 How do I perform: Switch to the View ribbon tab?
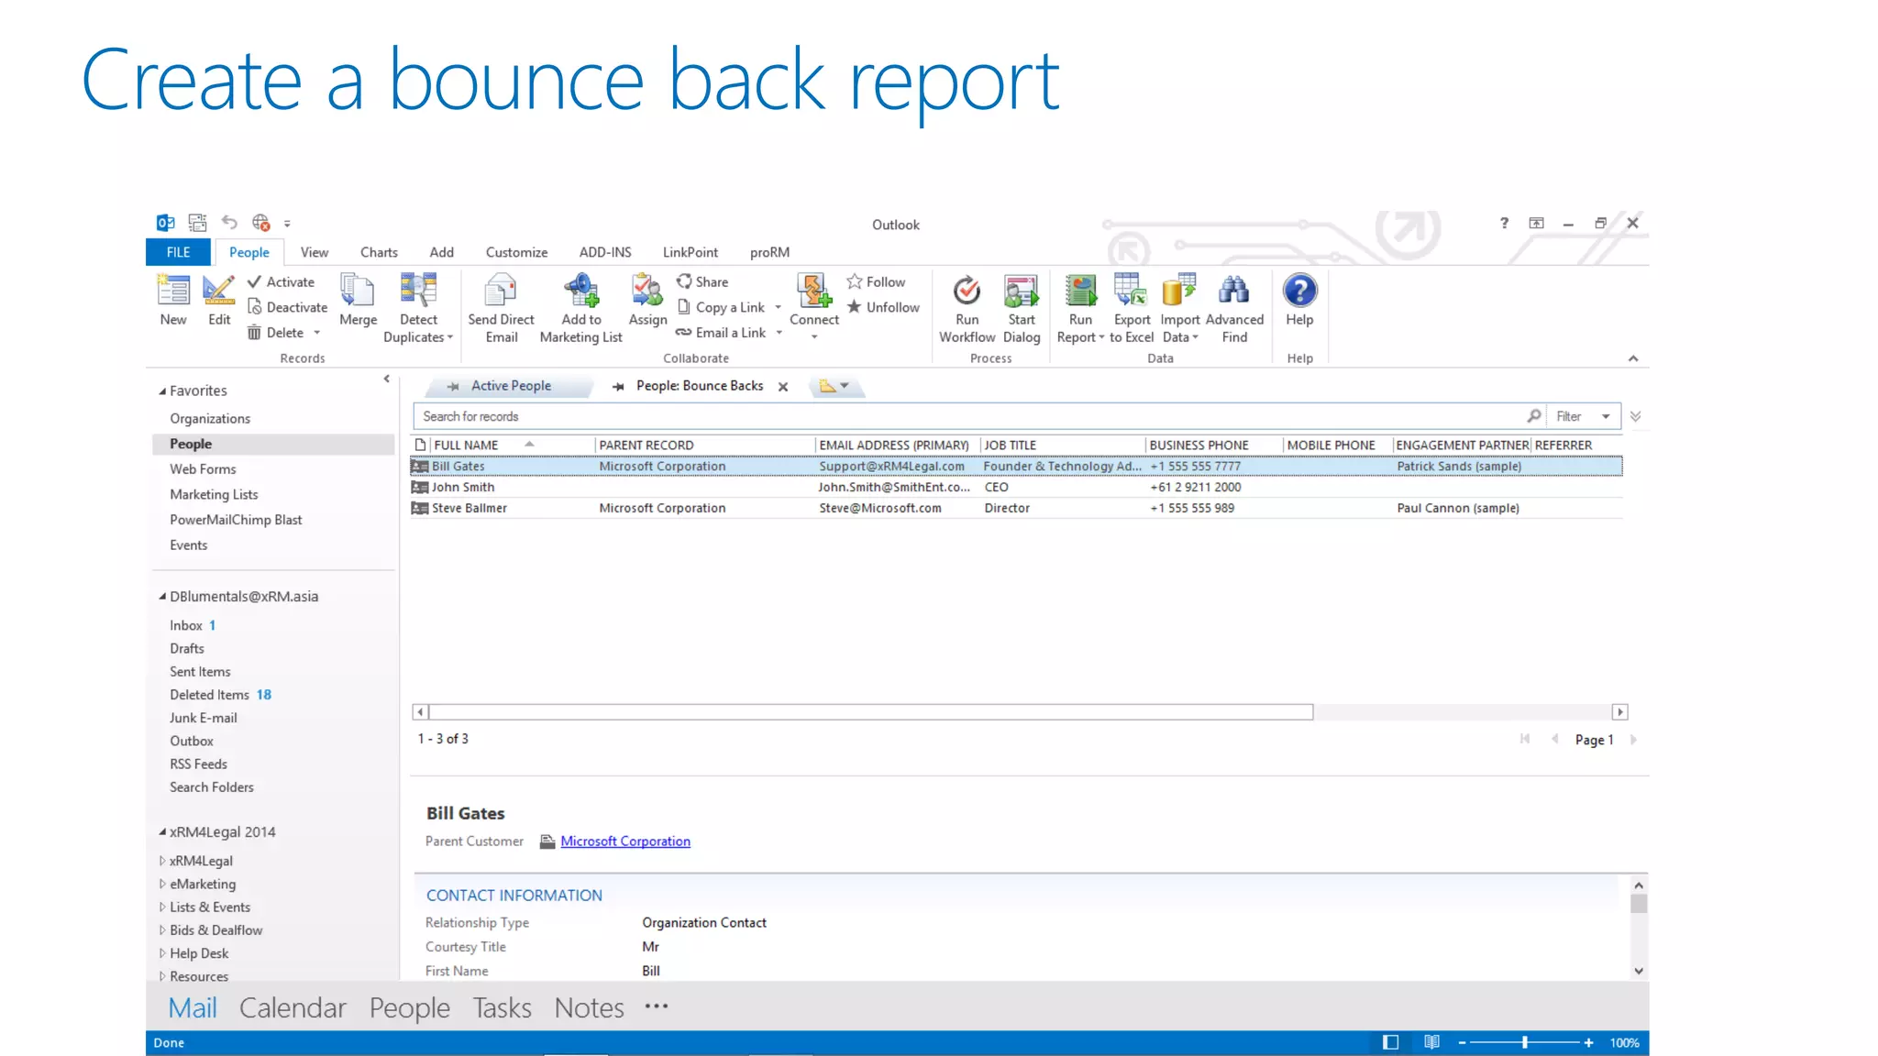(314, 252)
